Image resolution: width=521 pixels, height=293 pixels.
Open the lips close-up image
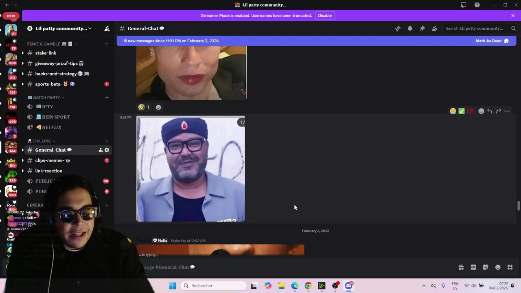[191, 73]
